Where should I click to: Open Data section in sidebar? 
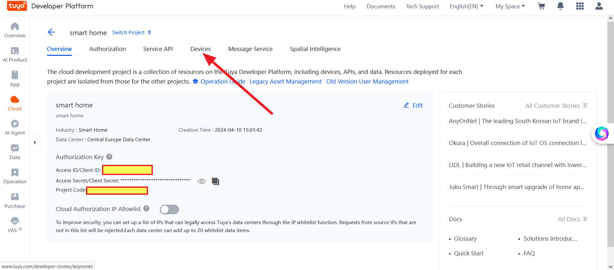point(15,152)
